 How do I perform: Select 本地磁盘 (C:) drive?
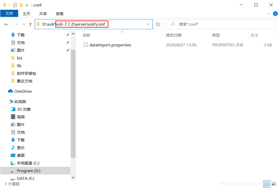click(28, 163)
